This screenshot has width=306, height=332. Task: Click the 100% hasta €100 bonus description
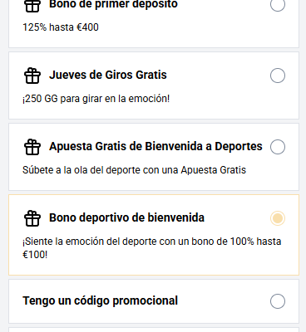[x=152, y=248]
